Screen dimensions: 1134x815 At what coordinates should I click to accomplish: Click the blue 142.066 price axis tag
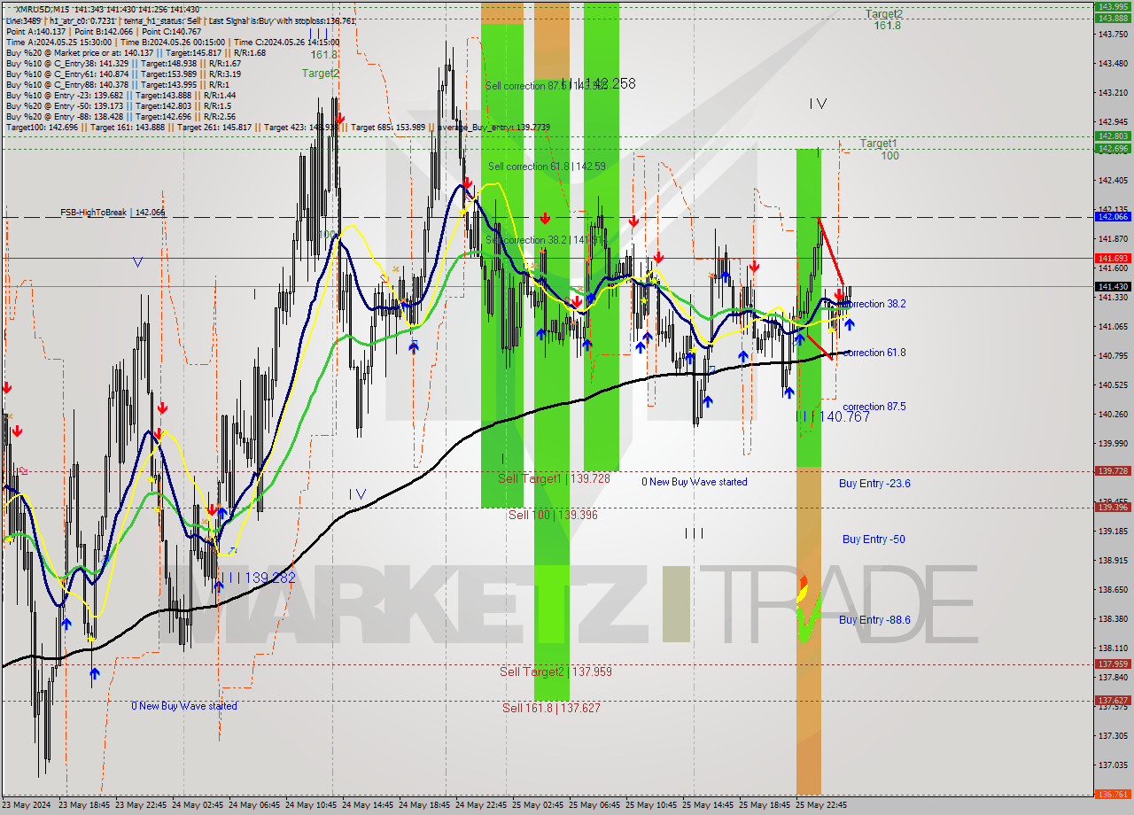[1112, 216]
